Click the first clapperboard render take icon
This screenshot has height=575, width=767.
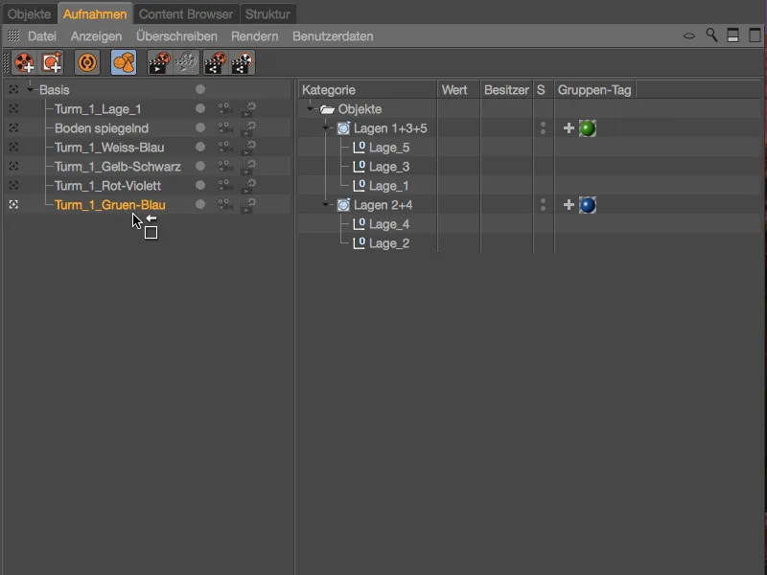[x=159, y=62]
